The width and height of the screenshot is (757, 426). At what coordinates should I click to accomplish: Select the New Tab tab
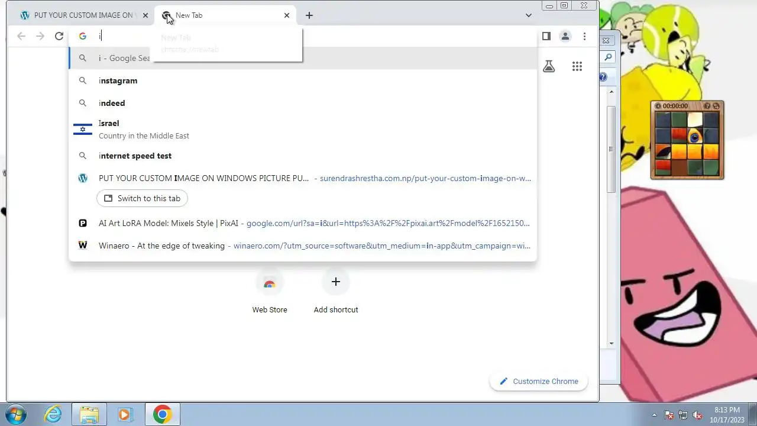coord(225,15)
